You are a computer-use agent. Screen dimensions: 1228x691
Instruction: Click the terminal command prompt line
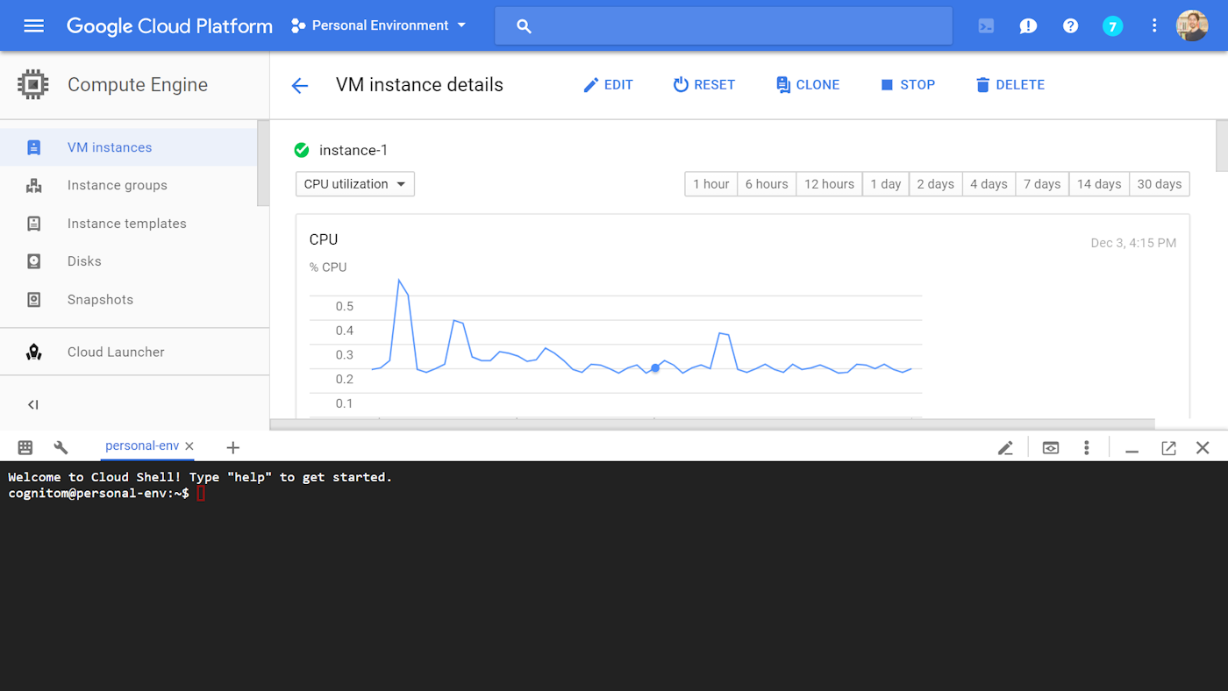107,494
